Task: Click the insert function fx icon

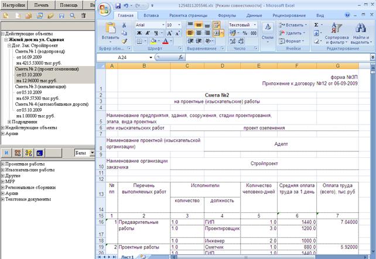Action: tap(181, 57)
